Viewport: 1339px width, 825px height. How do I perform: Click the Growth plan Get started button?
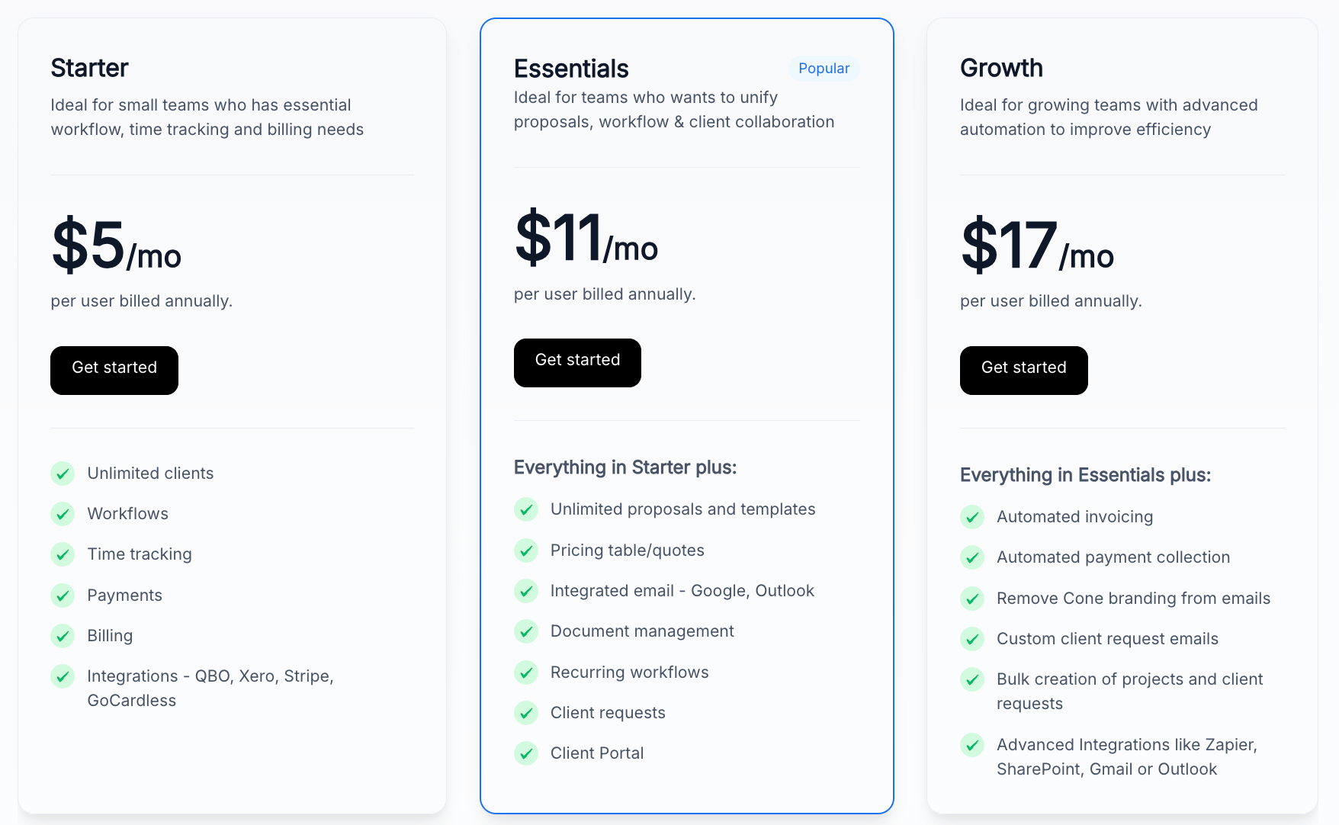point(1023,371)
